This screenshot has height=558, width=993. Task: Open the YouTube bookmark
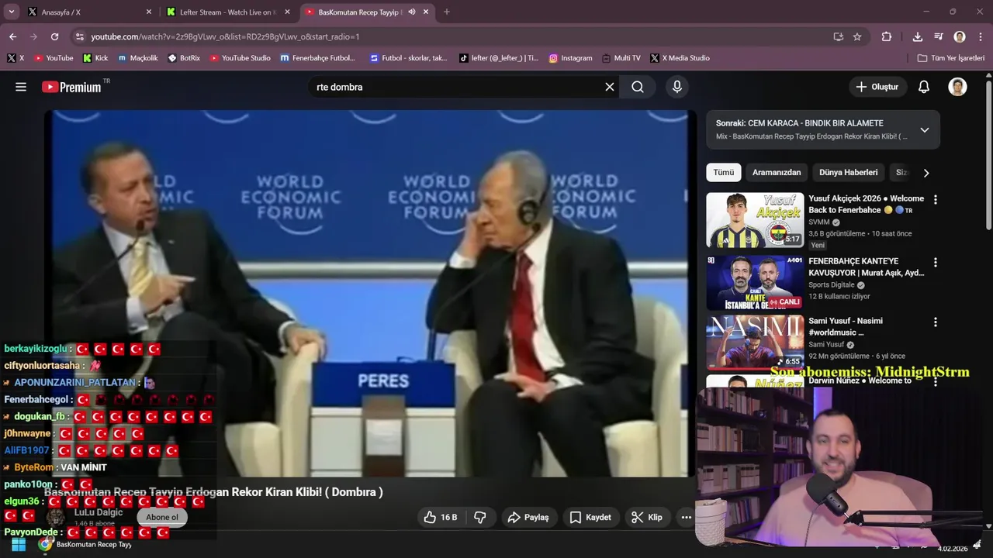53,58
